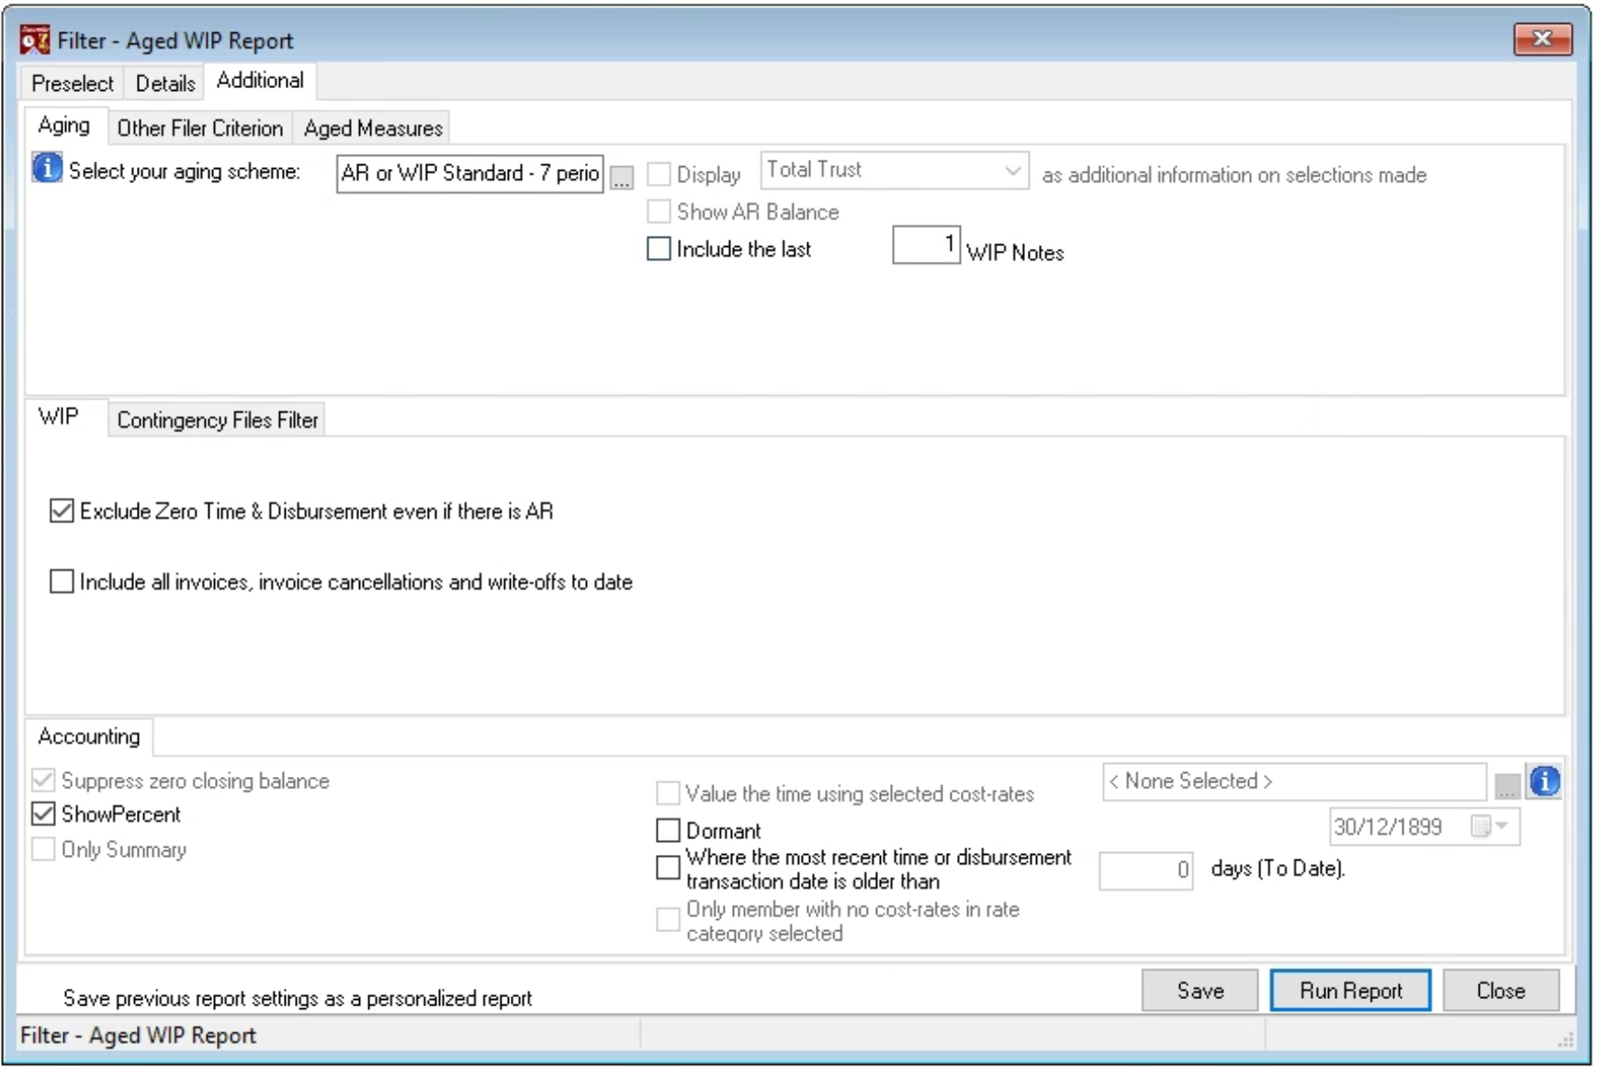Click the Run Report button
This screenshot has height=1067, width=1600.
coord(1351,991)
